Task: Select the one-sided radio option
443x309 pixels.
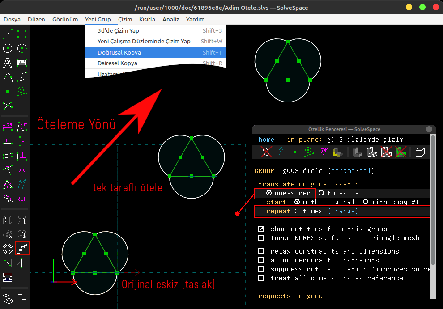Action: coord(289,193)
